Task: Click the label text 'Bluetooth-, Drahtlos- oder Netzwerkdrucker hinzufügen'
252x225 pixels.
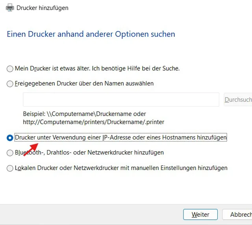Action: coord(89,152)
